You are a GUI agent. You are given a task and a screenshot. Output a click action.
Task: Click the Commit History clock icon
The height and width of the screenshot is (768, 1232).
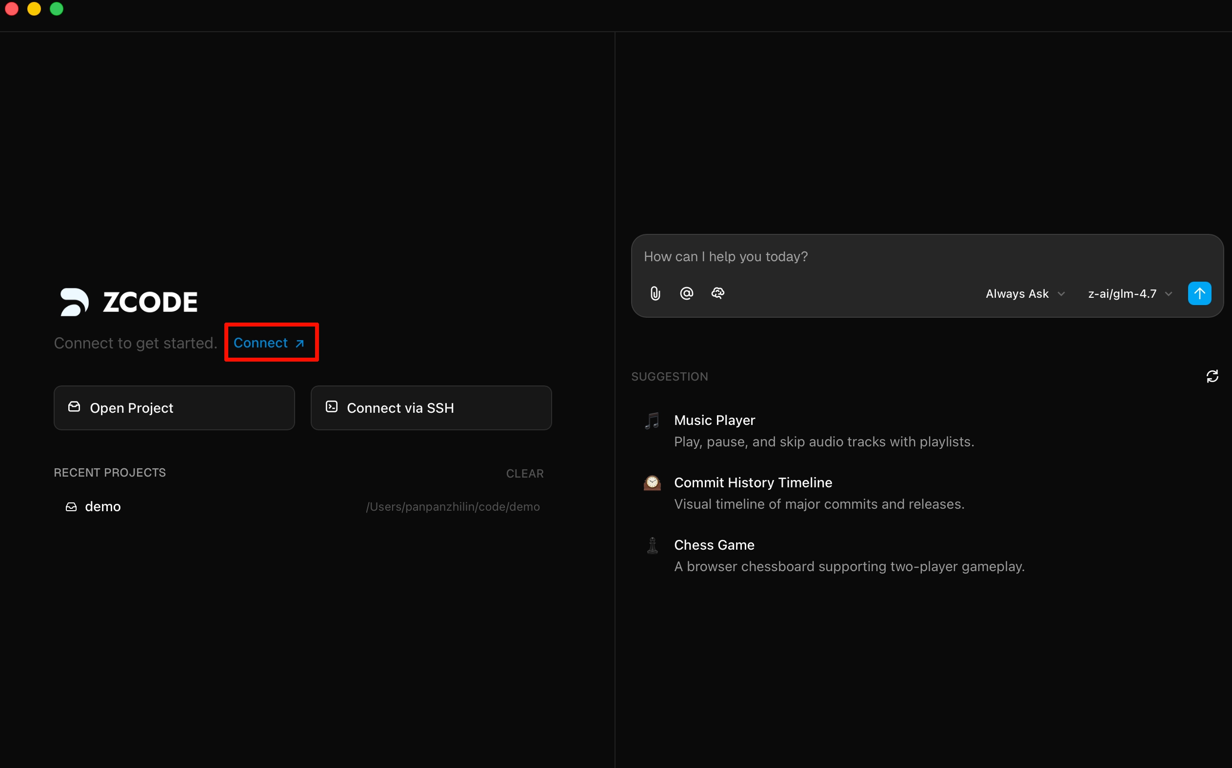click(x=652, y=483)
